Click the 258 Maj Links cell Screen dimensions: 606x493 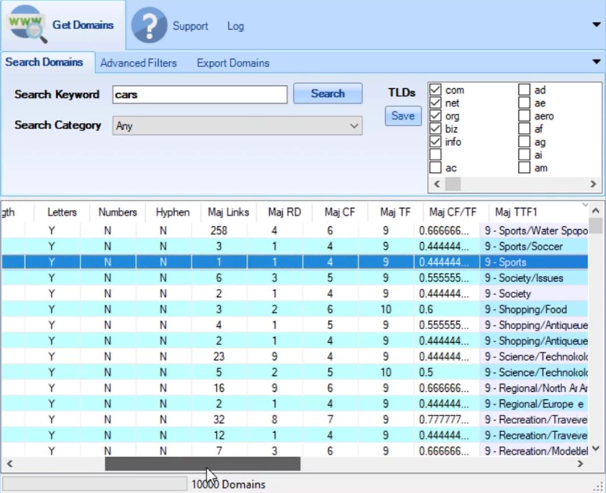219,231
